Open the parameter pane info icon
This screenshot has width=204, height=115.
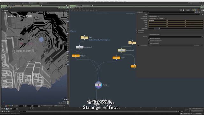201,12
